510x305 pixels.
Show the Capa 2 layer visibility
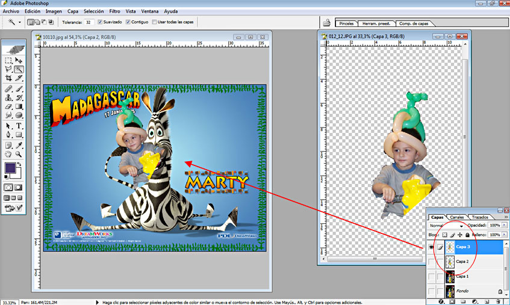point(431,262)
